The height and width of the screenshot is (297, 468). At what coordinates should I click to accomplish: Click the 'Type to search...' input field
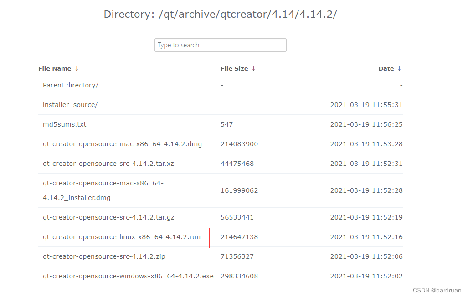click(x=220, y=45)
